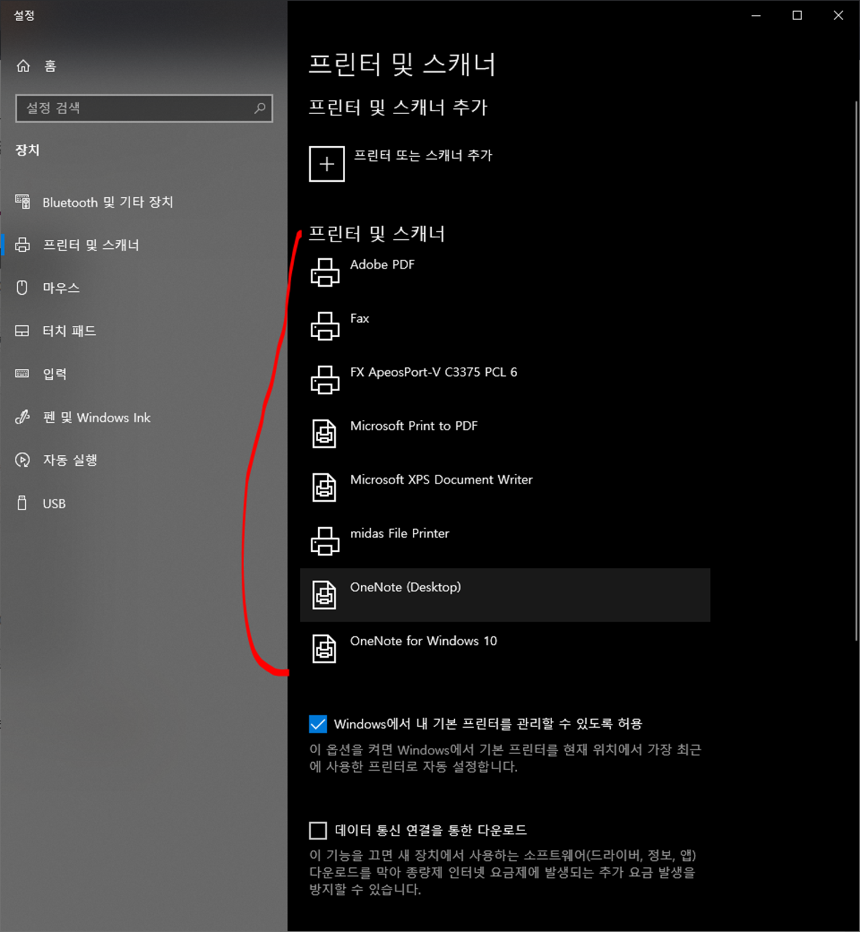860x932 pixels.
Task: Close the Settings window
Action: pos(838,15)
